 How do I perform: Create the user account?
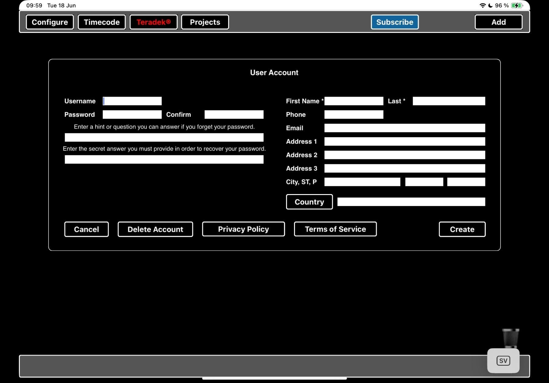tap(462, 229)
